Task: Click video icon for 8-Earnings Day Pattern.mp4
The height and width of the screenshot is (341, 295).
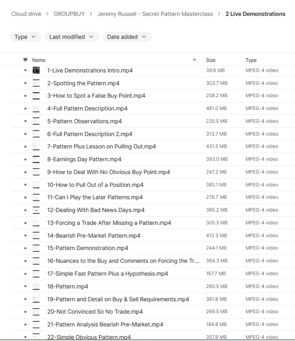Action: (36, 159)
